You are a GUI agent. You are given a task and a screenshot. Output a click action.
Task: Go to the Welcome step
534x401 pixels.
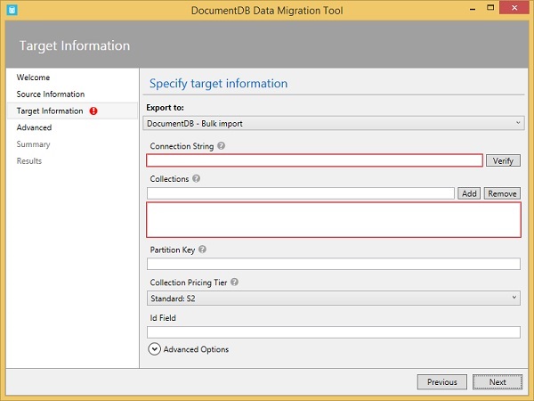click(34, 78)
